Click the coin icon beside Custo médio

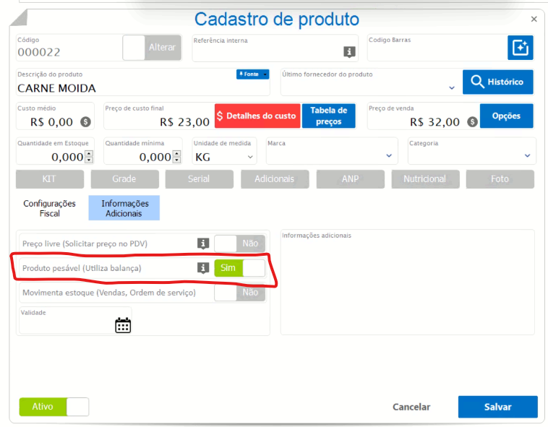pyautogui.click(x=85, y=122)
